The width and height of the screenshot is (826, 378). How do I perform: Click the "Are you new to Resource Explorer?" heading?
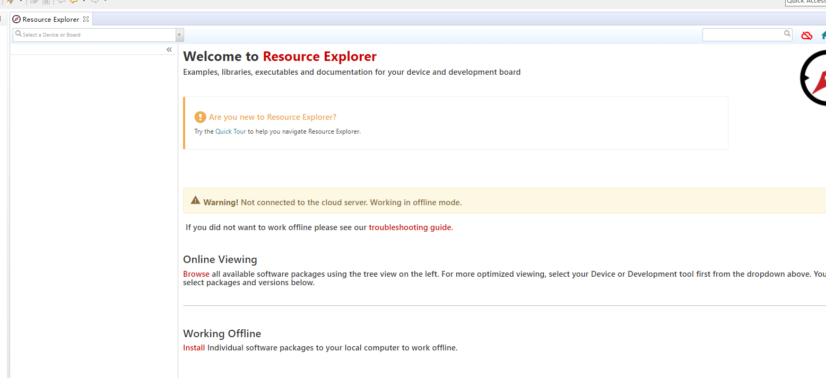[x=273, y=117]
